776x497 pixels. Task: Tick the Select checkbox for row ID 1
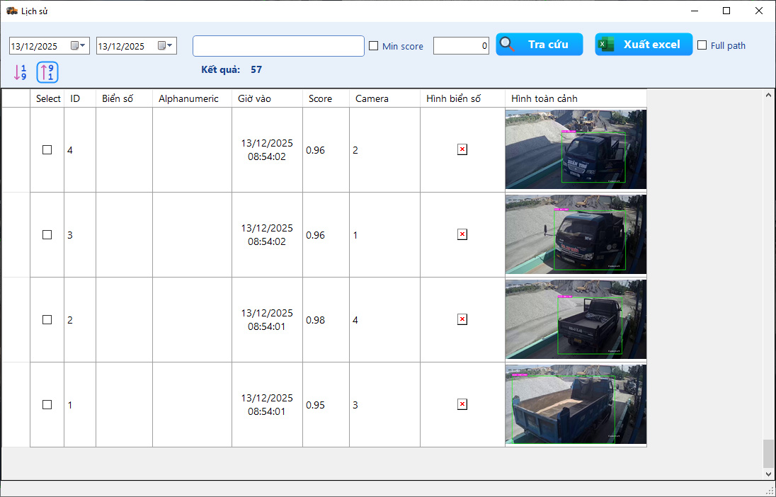tap(47, 404)
